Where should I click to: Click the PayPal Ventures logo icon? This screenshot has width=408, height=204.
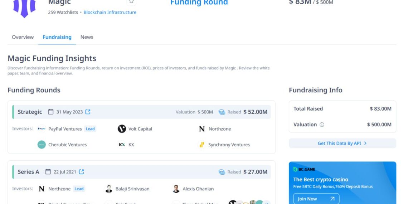[x=42, y=129]
